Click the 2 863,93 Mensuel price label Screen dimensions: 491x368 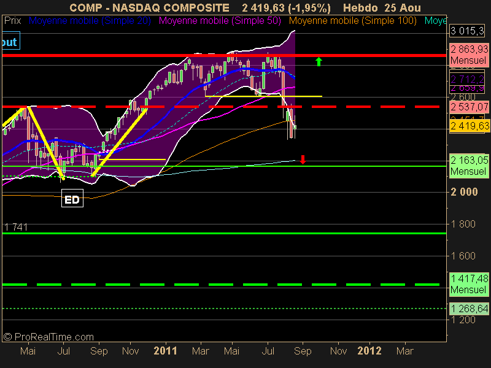[x=469, y=55]
